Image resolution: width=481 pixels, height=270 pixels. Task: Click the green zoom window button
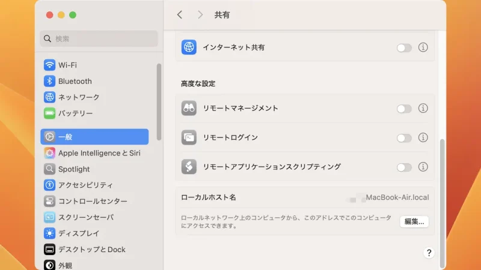[x=73, y=14]
